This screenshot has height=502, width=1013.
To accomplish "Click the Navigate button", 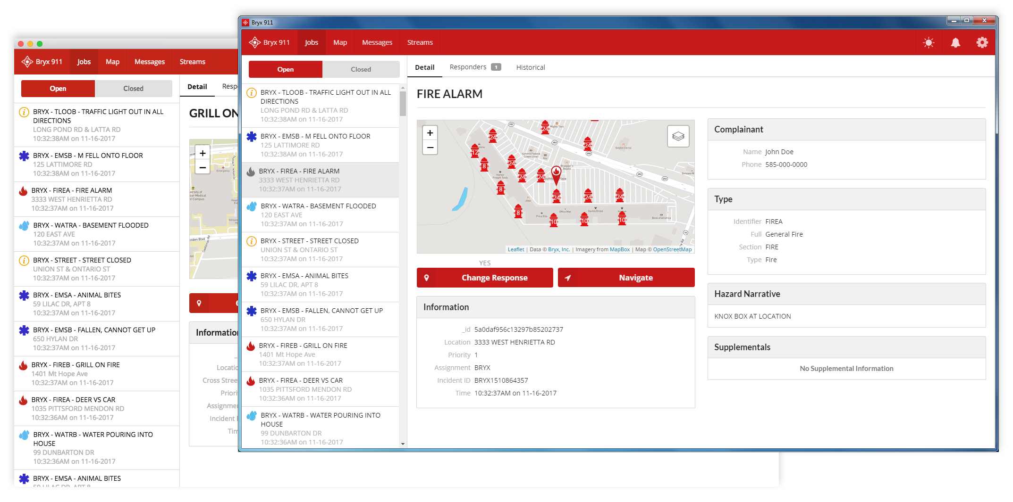I will (626, 278).
